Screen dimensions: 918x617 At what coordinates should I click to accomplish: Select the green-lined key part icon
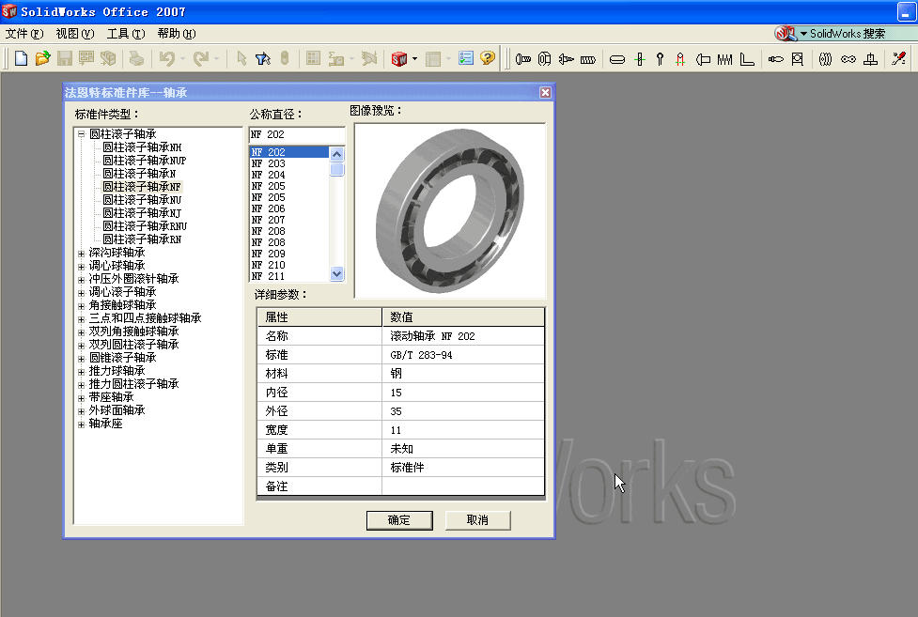tap(640, 59)
